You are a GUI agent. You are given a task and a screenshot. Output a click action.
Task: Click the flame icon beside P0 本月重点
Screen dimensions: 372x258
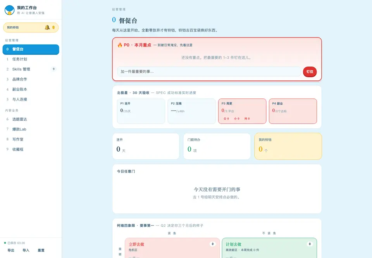click(x=120, y=45)
